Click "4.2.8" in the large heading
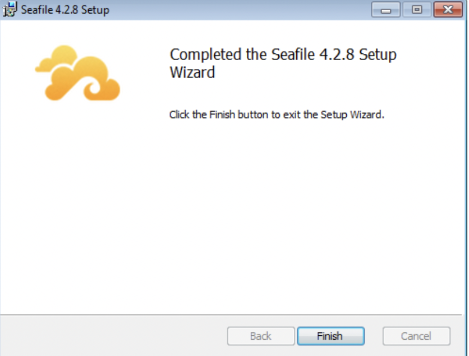 (x=338, y=55)
